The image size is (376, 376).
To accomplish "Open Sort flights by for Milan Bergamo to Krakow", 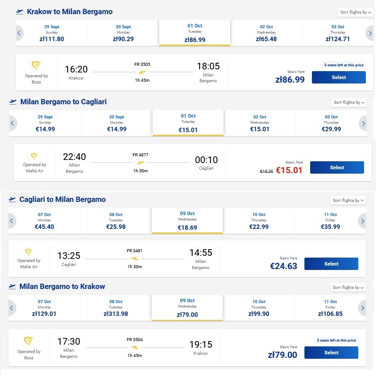I will 348,287.
